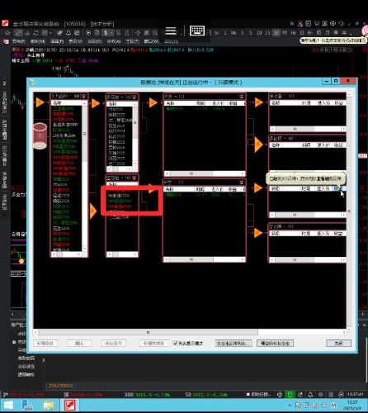The image size is (368, 413).
Task: Open Server Manager from the Windows taskbar
Action: [x=27, y=406]
